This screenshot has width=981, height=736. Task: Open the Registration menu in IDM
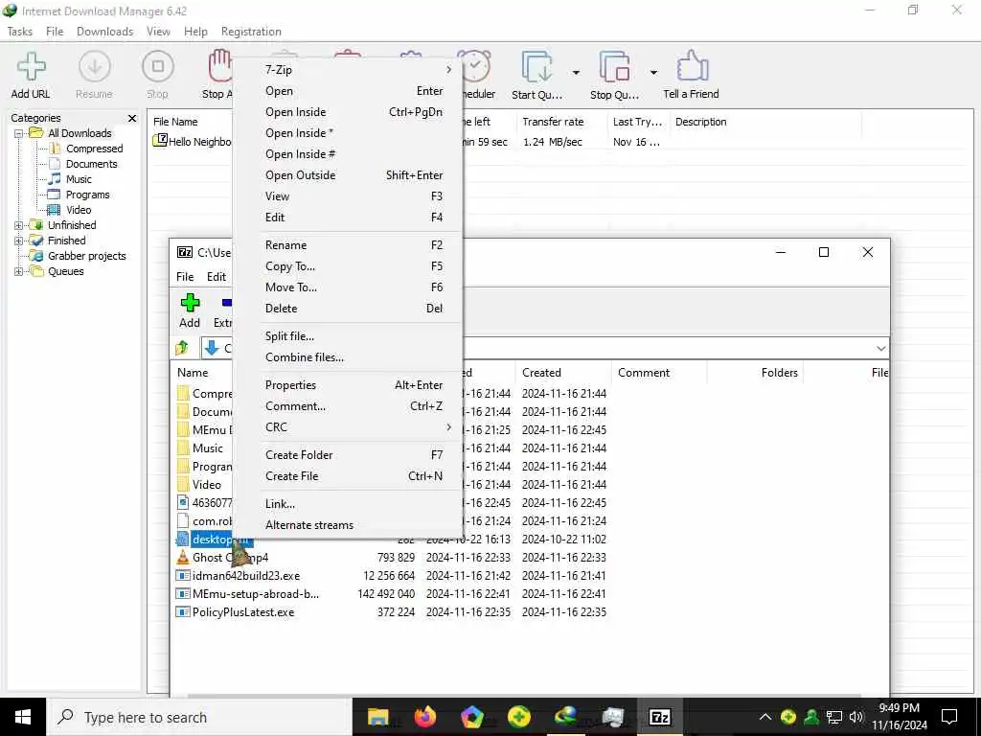coord(251,32)
